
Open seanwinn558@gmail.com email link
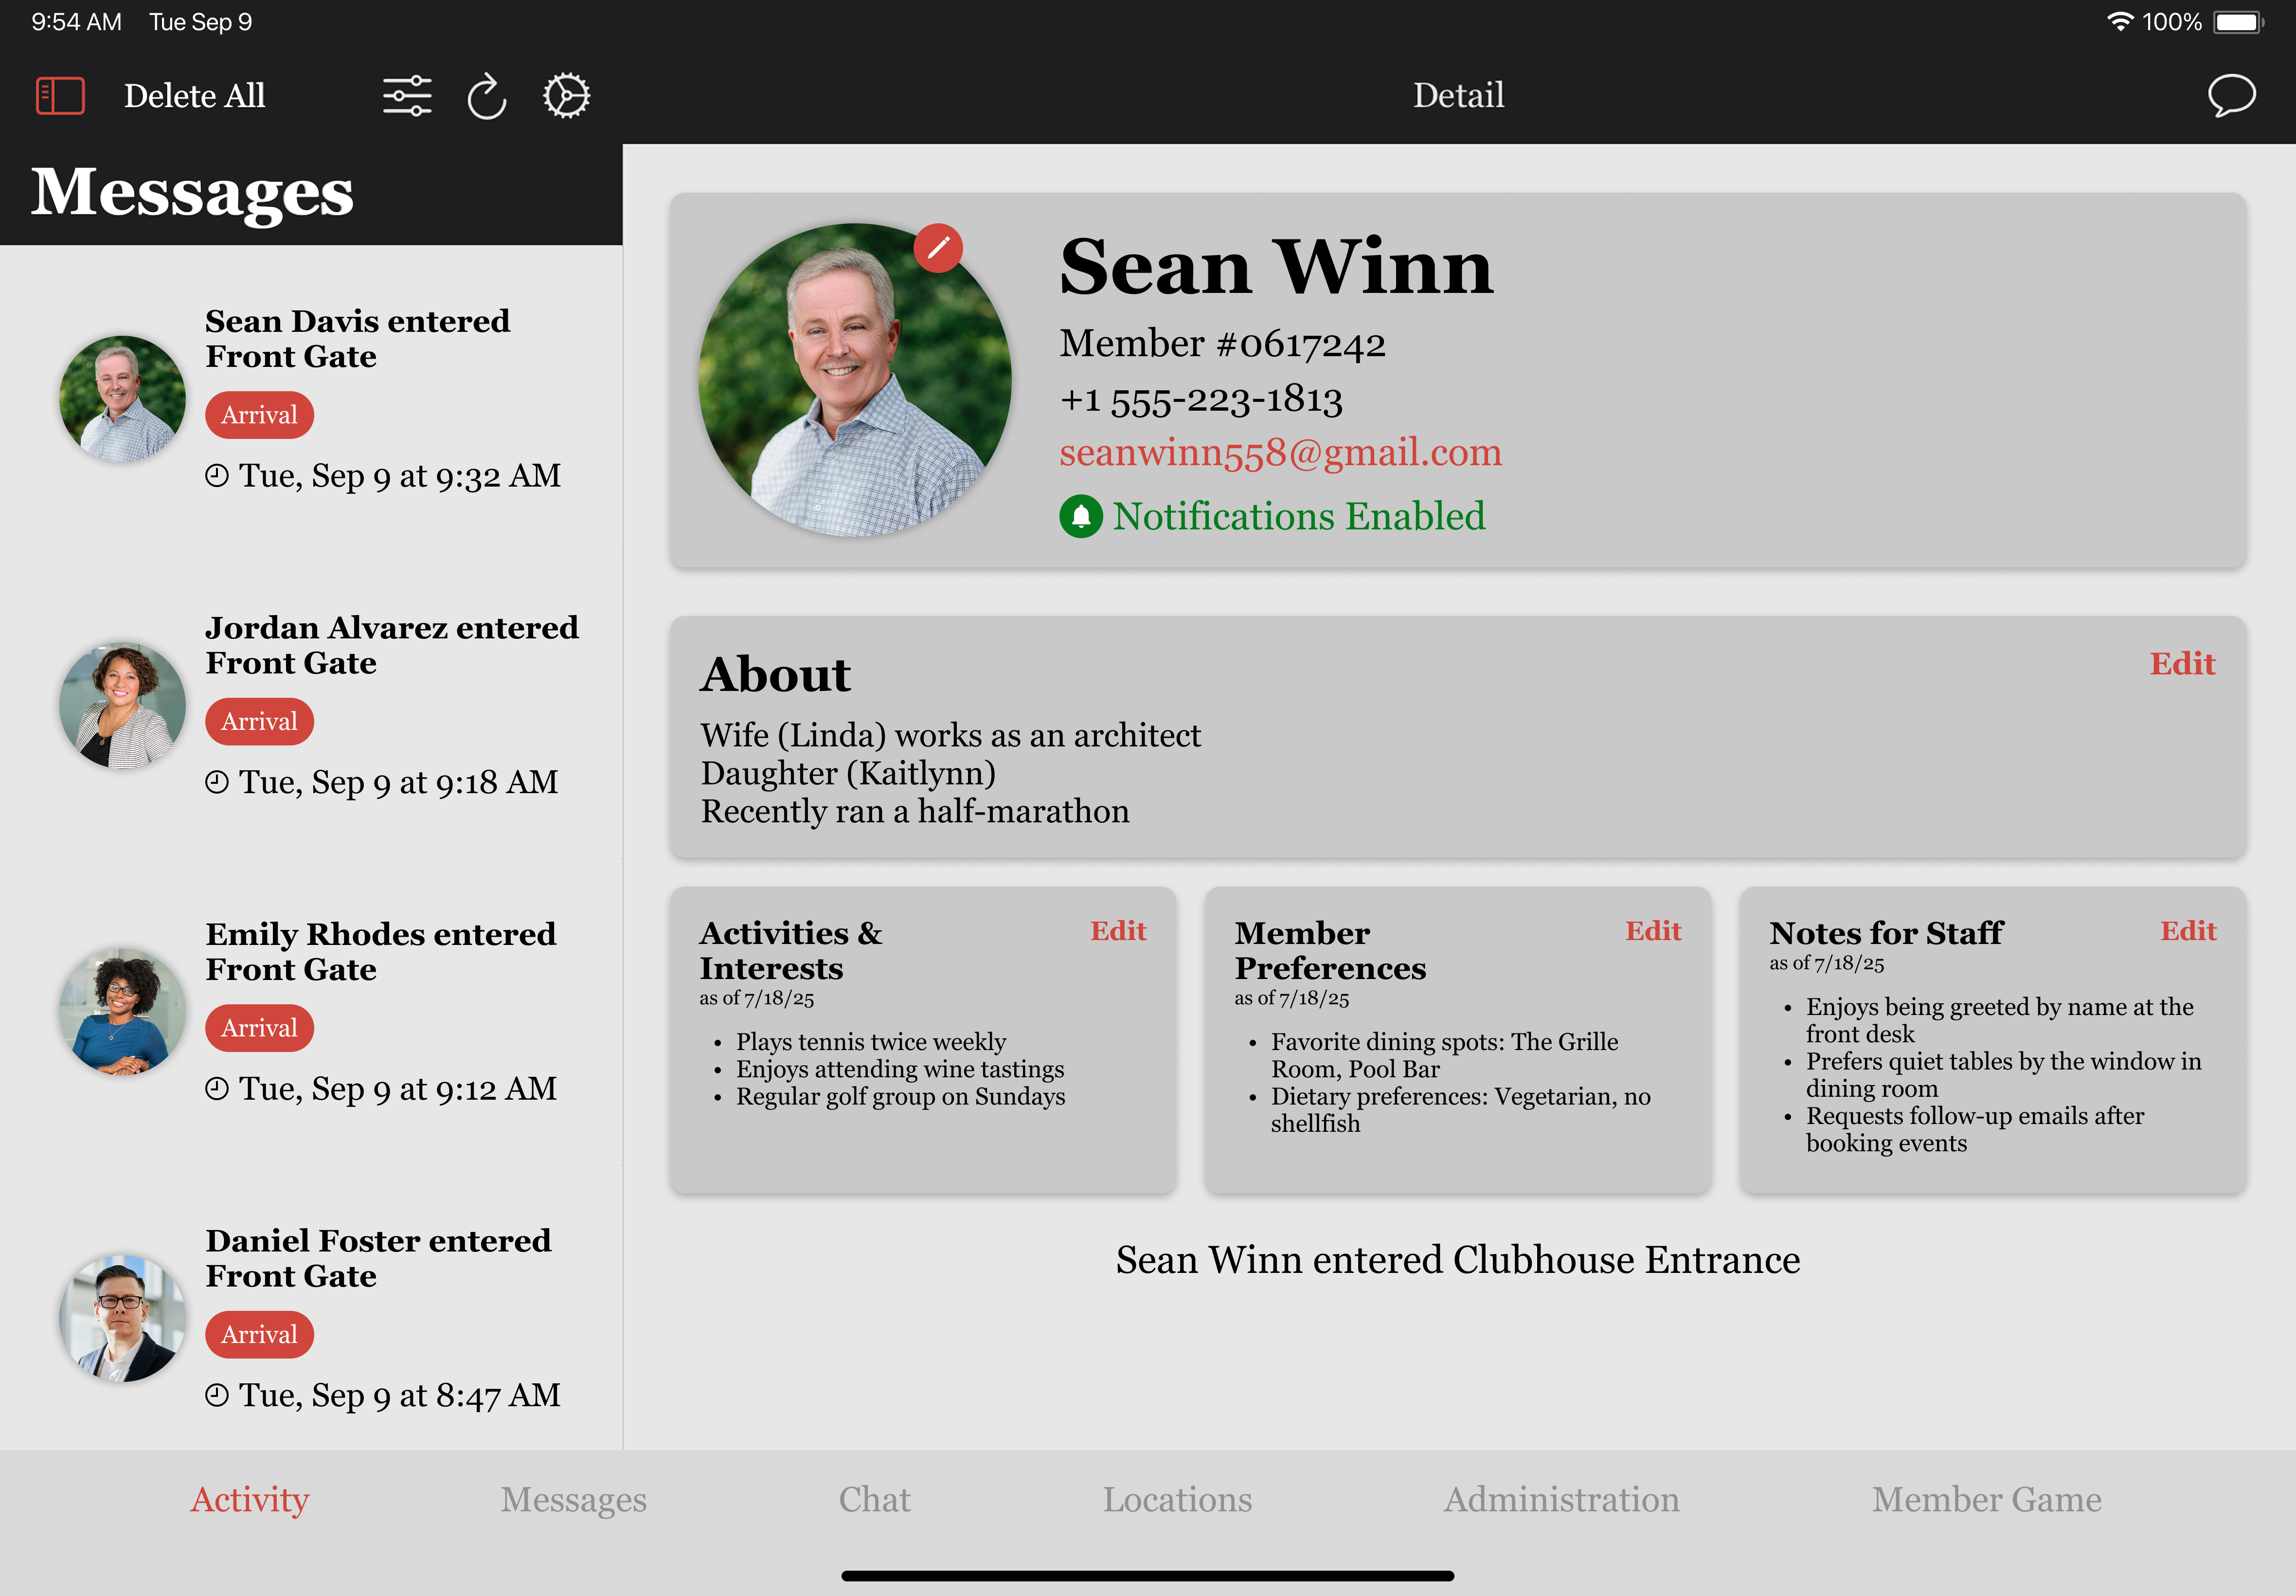(x=1280, y=453)
